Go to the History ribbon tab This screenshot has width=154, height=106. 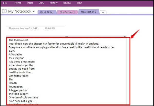pyautogui.click(x=54, y=3)
